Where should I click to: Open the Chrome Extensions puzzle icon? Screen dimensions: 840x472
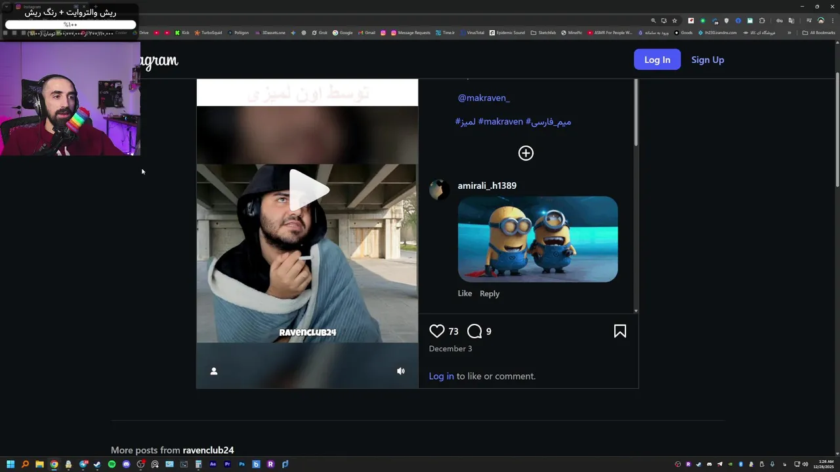(x=762, y=20)
